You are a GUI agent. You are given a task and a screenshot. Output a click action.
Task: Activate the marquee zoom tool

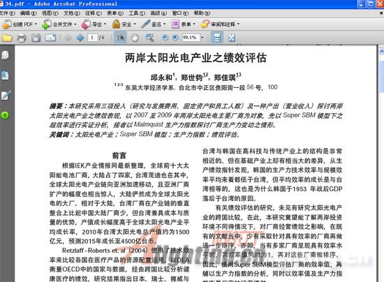149,38
